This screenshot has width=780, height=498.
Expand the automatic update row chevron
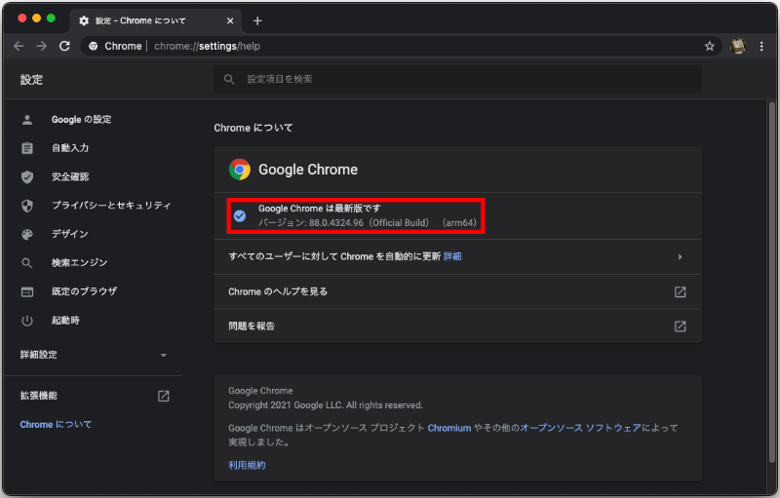680,256
